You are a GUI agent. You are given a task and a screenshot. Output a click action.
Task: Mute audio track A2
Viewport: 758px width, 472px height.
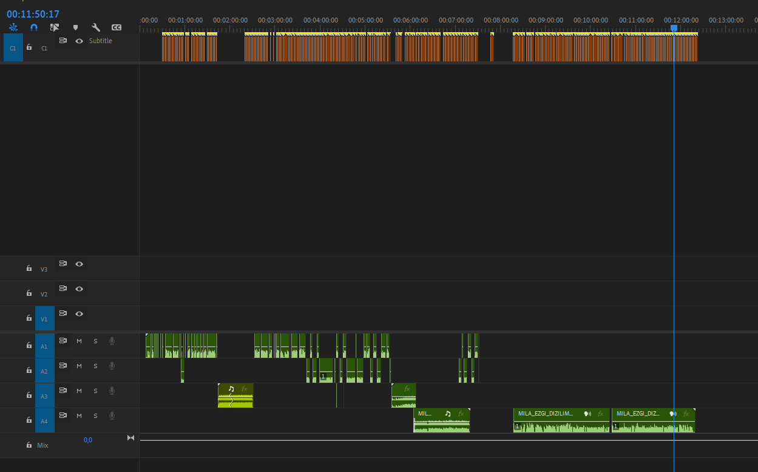[79, 366]
